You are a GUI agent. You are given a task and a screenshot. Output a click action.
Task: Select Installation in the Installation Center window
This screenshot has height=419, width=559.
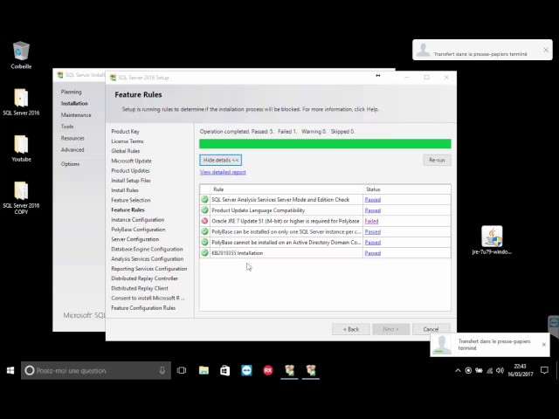point(74,103)
